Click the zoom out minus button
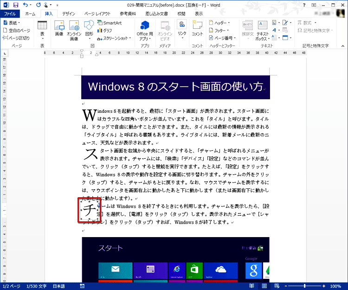 [x=286, y=286]
